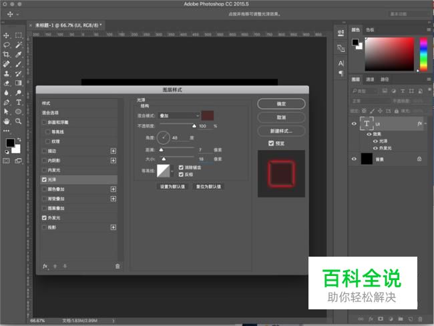Click the document tab 未标题-1

(x=68, y=25)
